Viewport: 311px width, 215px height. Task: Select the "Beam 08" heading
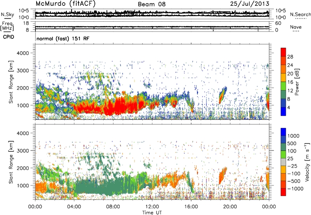[x=152, y=4]
